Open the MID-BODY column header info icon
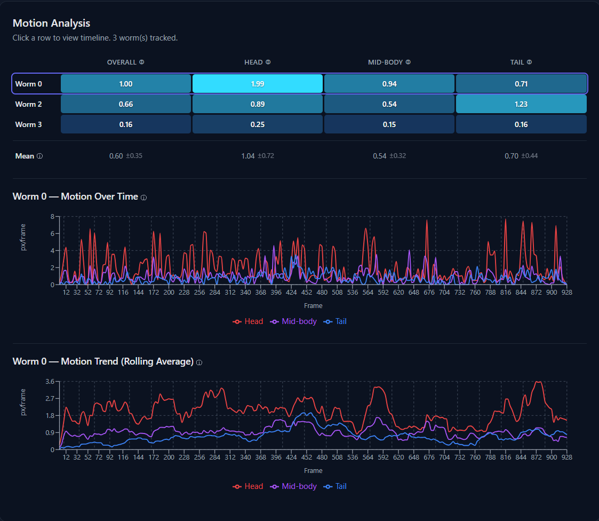Image resolution: width=599 pixels, height=521 pixels. [x=408, y=62]
